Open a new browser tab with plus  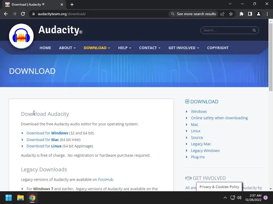pos(72,5)
